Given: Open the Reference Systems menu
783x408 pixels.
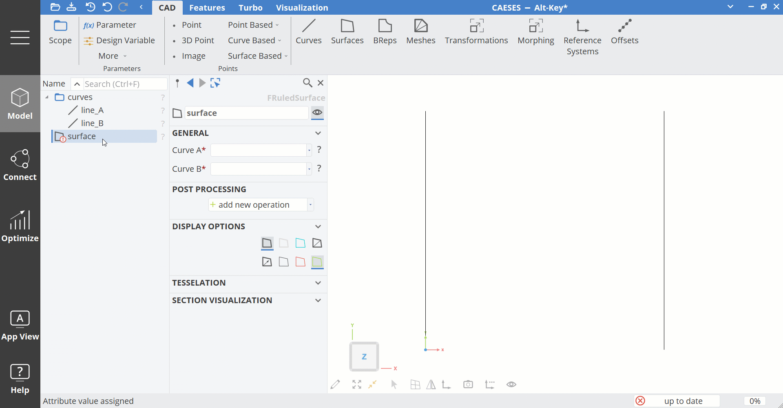Looking at the screenshot, I should 582,37.
